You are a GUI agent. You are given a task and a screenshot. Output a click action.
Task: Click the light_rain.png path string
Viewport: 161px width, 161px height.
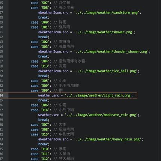(98, 95)
